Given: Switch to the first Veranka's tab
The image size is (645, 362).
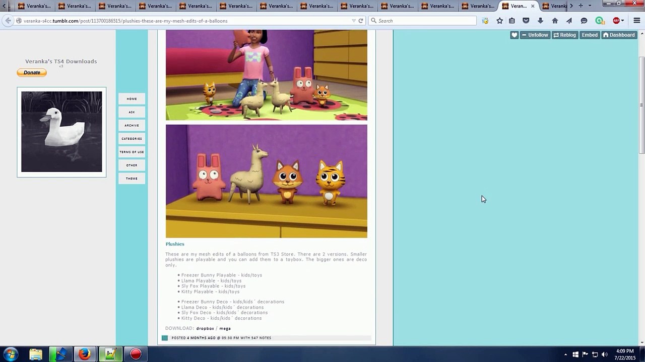Looking at the screenshot, I should click(34, 6).
